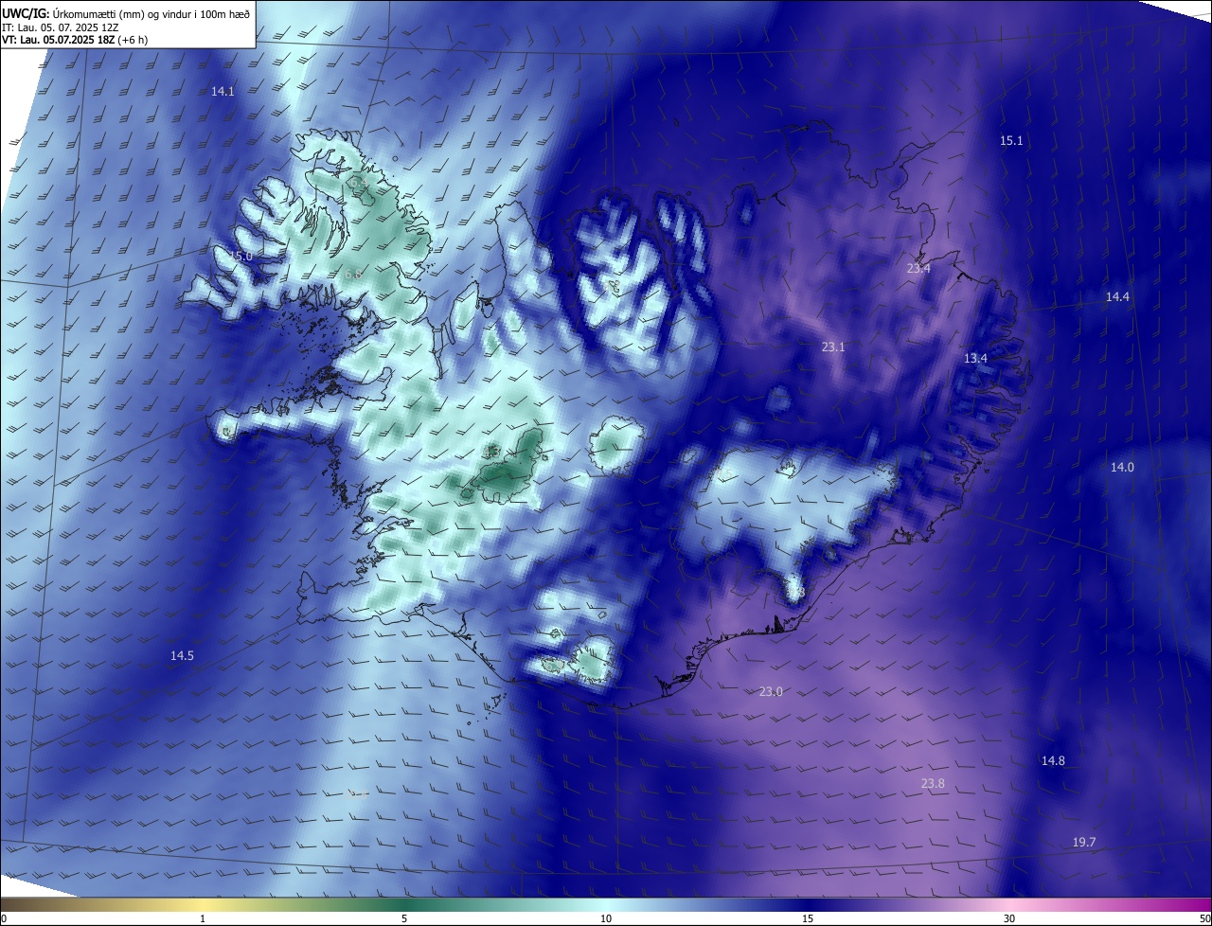Click the 14.1 precipitable water value label

point(223,91)
